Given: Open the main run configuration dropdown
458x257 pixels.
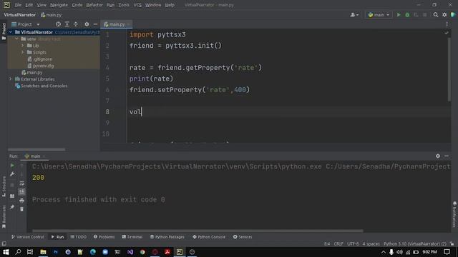Looking at the screenshot, I should click(379, 14).
